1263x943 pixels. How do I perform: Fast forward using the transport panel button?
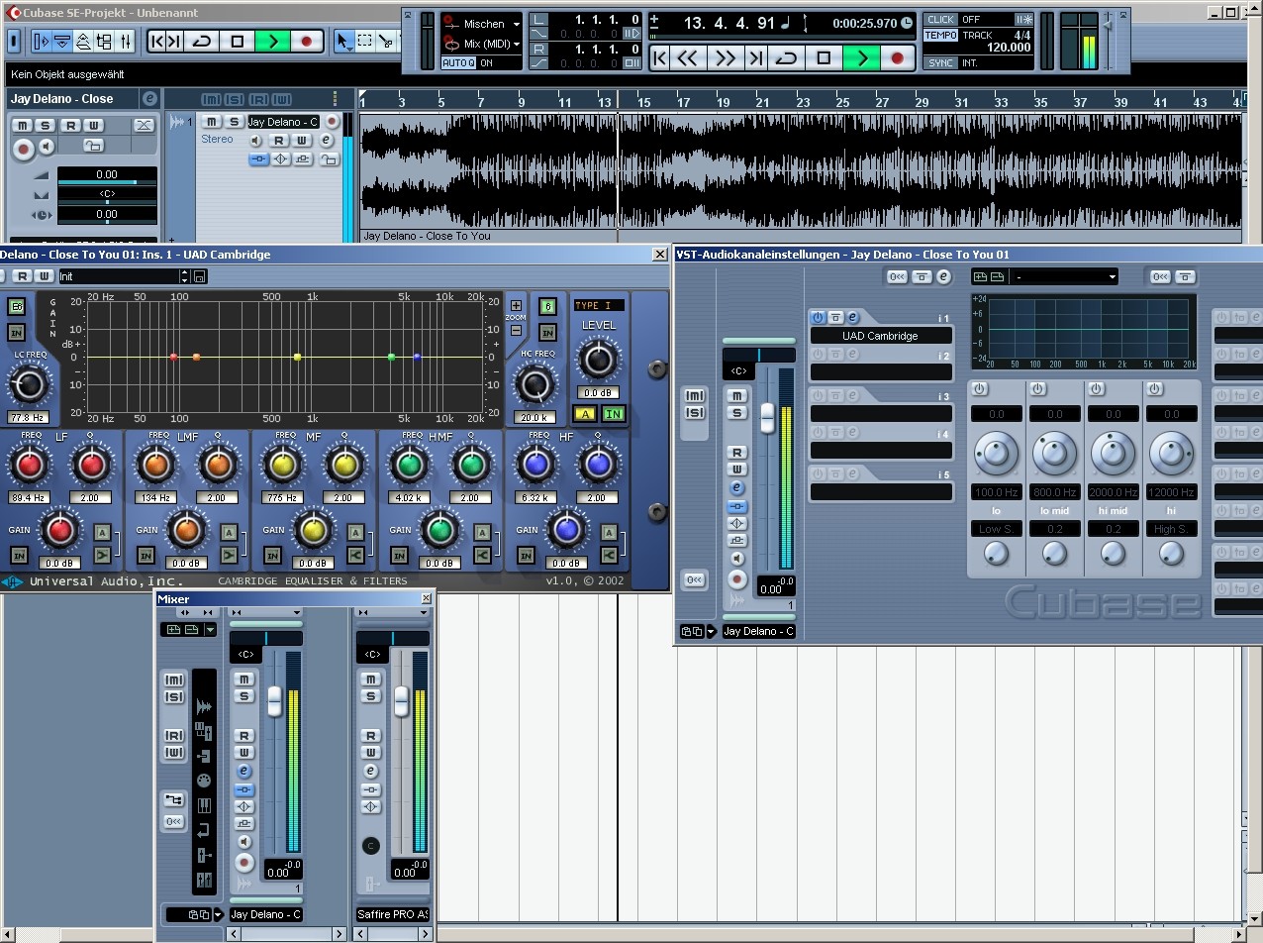click(725, 58)
